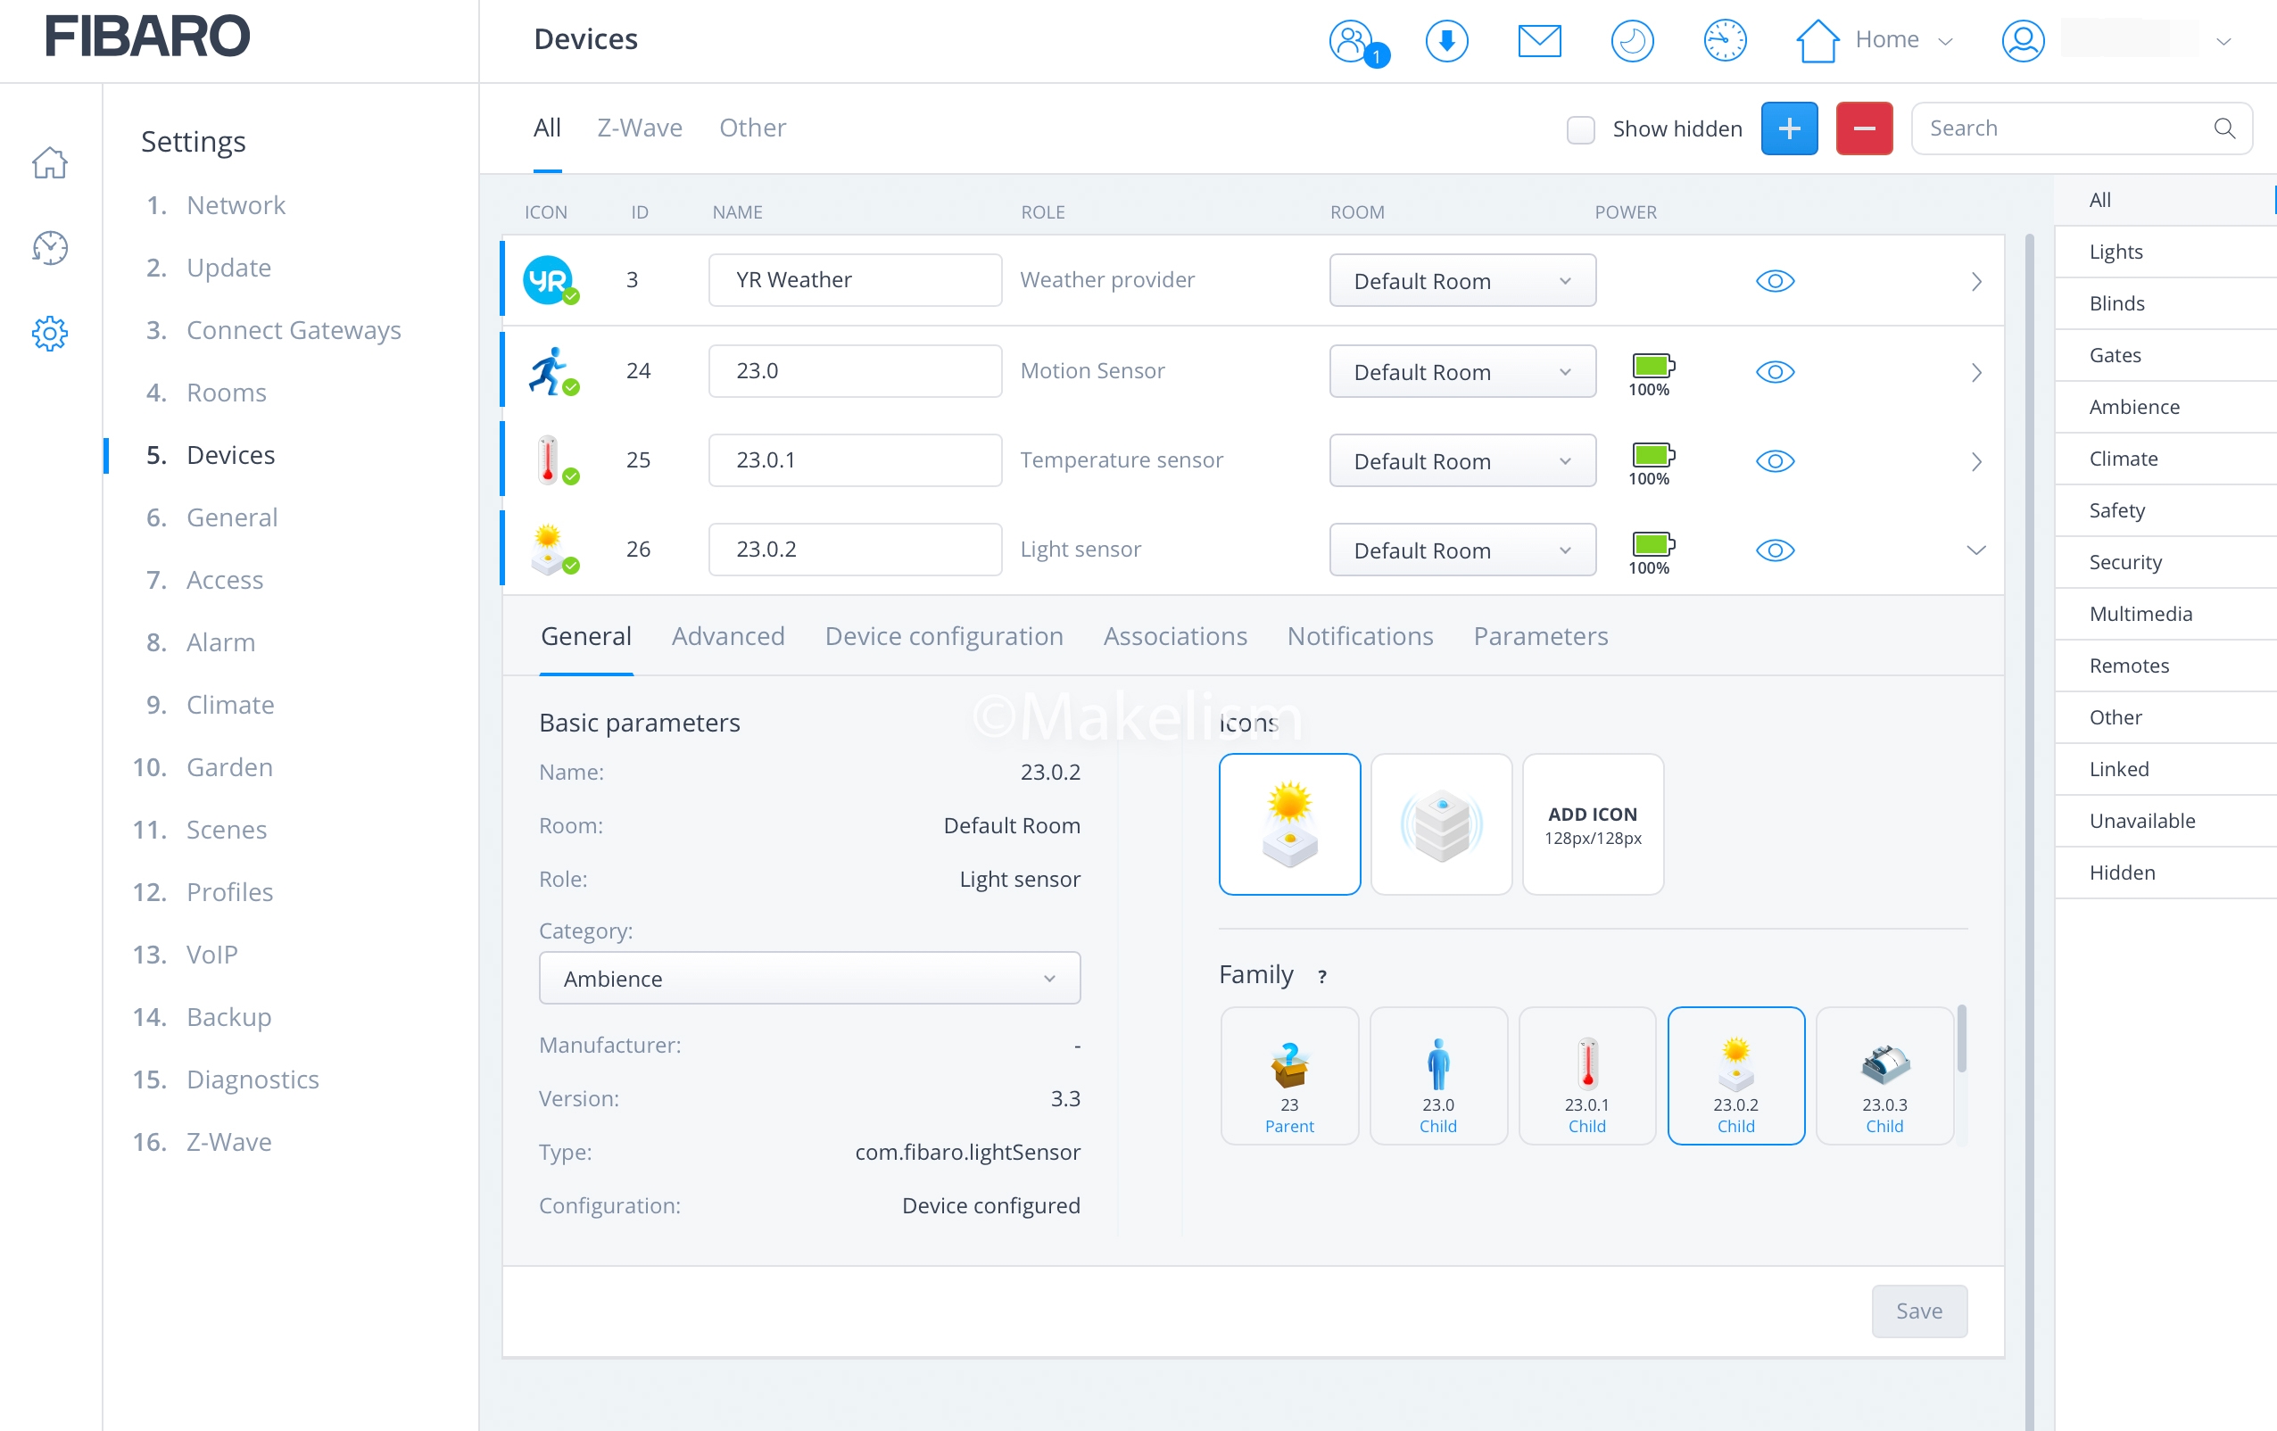This screenshot has width=2277, height=1431.
Task: Toggle visibility eye for device 23.0.1
Action: pos(1774,460)
